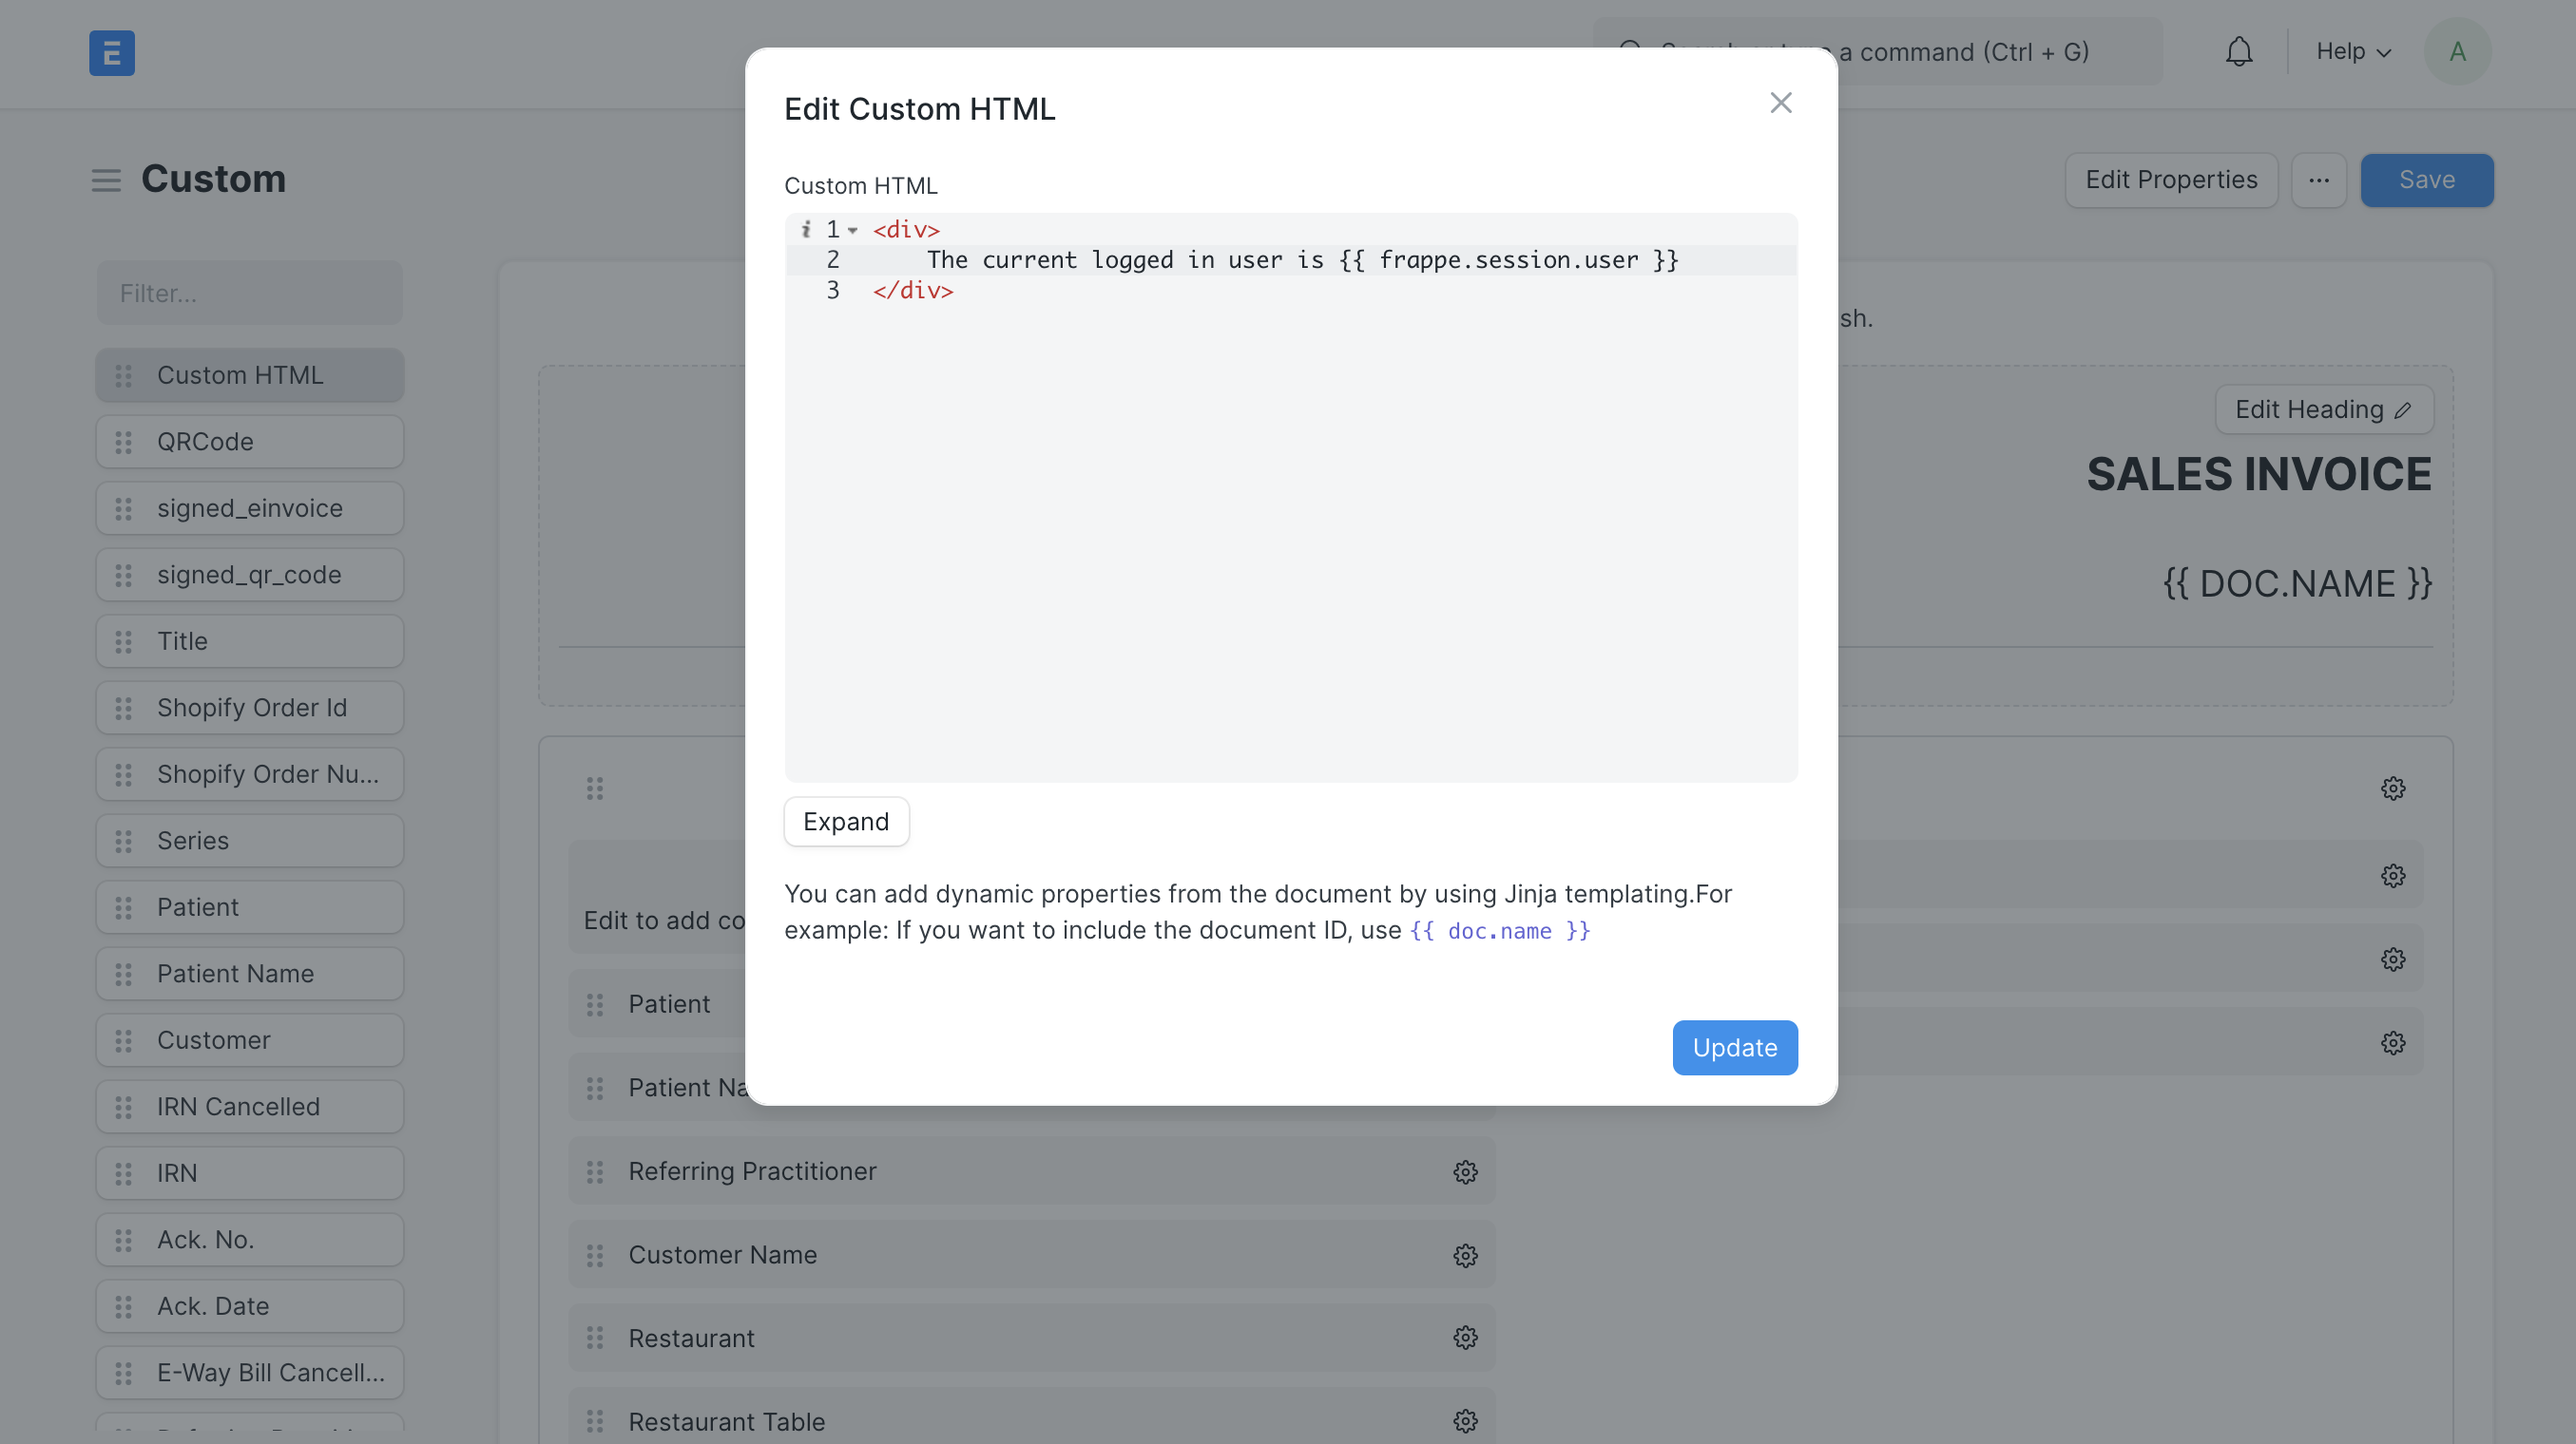Open the user avatar menu

(x=2459, y=51)
